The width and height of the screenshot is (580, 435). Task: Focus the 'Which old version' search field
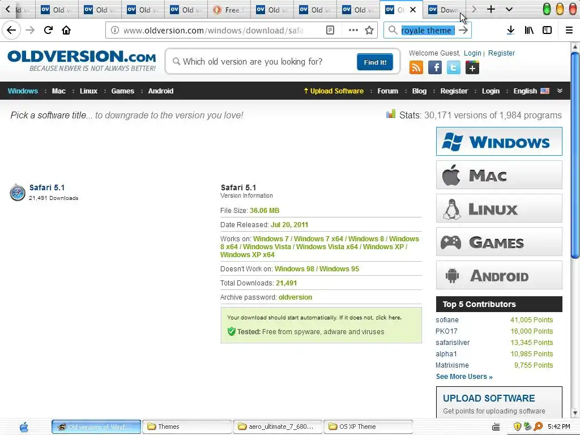263,61
